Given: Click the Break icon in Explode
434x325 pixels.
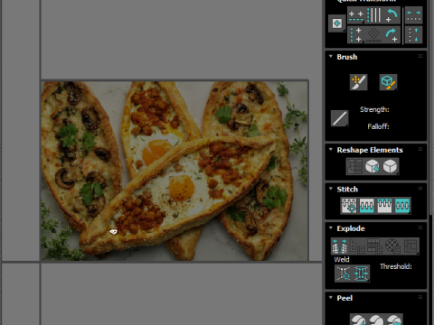Looking at the screenshot, I should coord(340,246).
